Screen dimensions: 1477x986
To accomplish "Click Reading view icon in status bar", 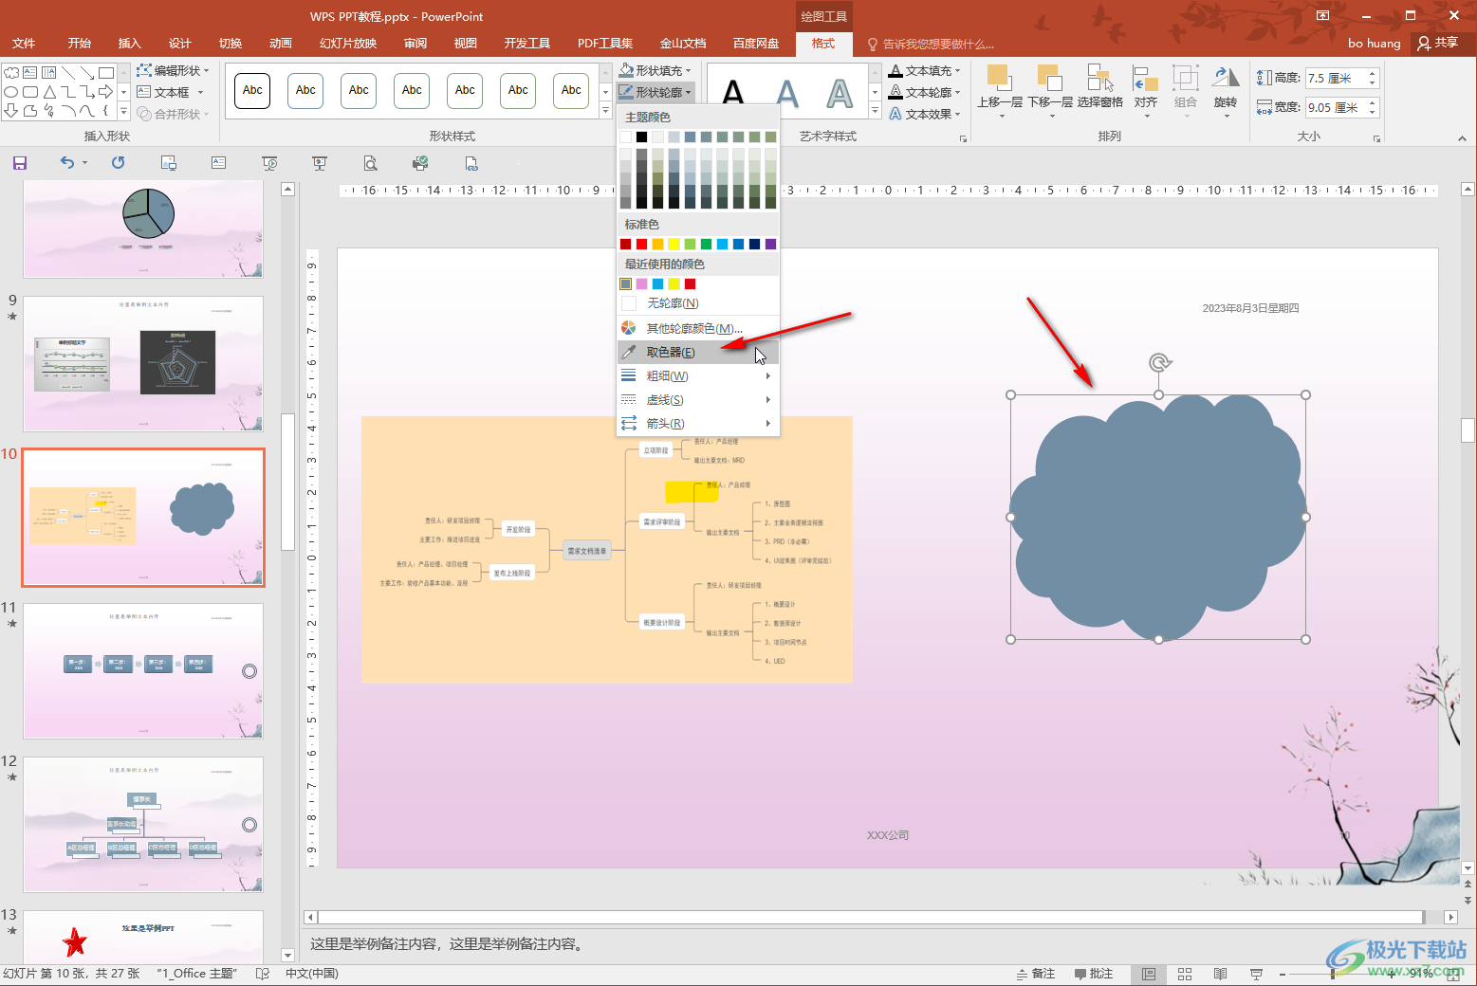I will tap(1221, 974).
